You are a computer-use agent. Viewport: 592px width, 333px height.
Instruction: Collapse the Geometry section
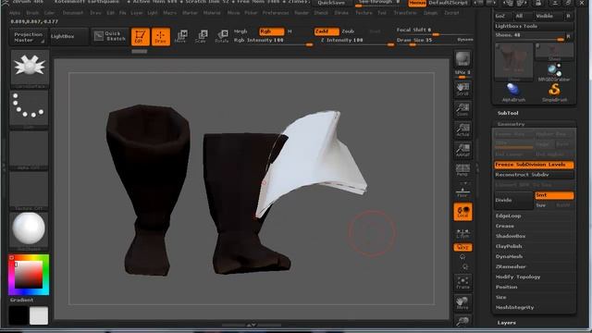[511, 124]
